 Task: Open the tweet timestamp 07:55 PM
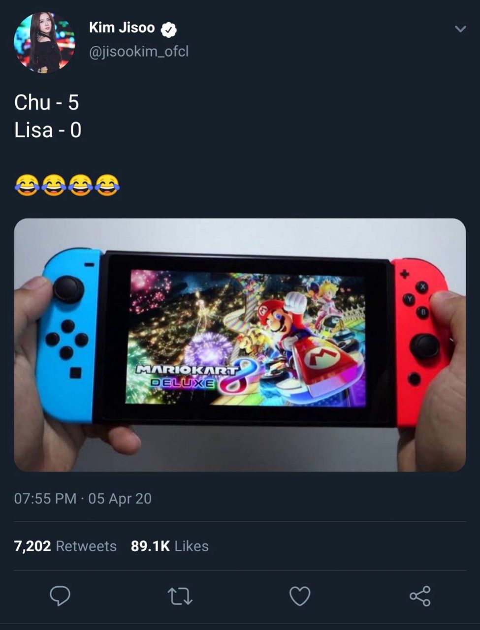coord(45,499)
